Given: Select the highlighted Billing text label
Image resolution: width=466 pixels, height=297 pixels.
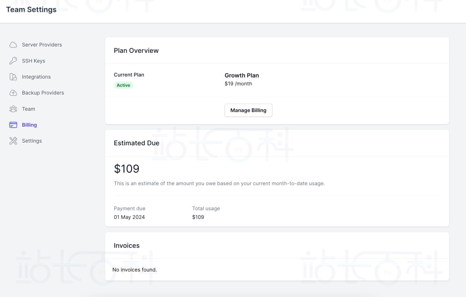Looking at the screenshot, I should click(30, 125).
